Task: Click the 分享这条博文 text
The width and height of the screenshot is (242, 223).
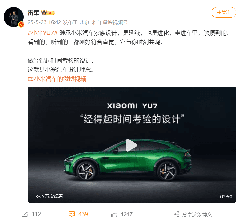Action: [x=197, y=214]
